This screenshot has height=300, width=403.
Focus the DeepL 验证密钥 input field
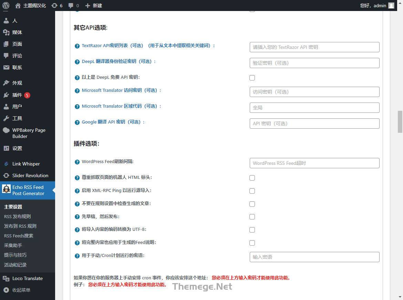pyautogui.click(x=314, y=63)
